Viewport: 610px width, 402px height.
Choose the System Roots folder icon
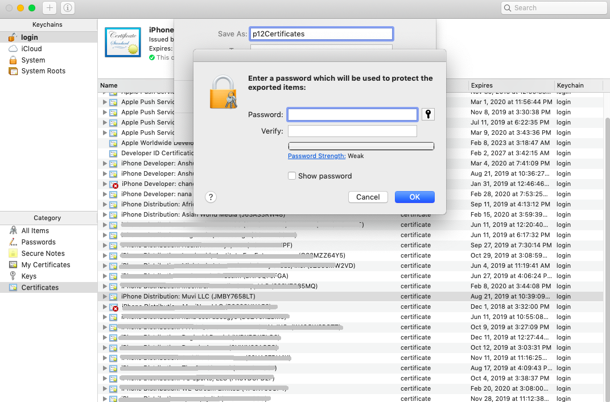13,71
